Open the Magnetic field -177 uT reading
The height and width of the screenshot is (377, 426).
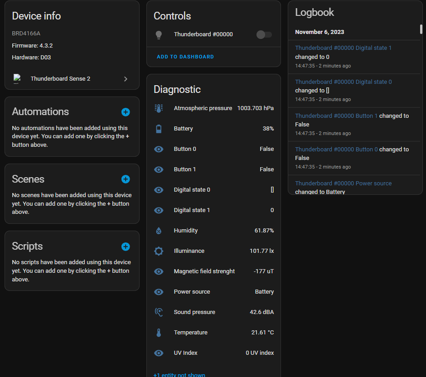(x=264, y=271)
